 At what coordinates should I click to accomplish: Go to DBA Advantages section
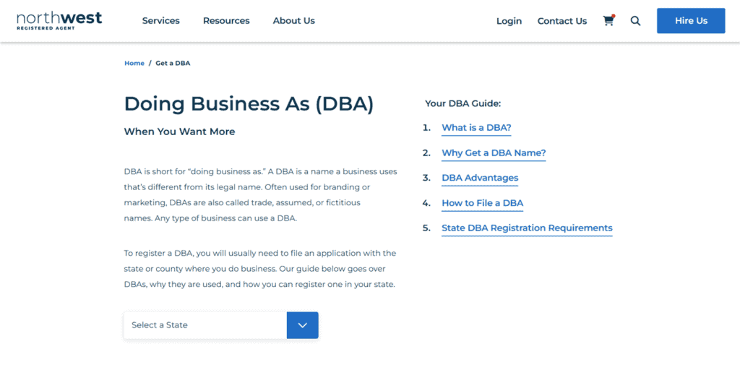(480, 178)
